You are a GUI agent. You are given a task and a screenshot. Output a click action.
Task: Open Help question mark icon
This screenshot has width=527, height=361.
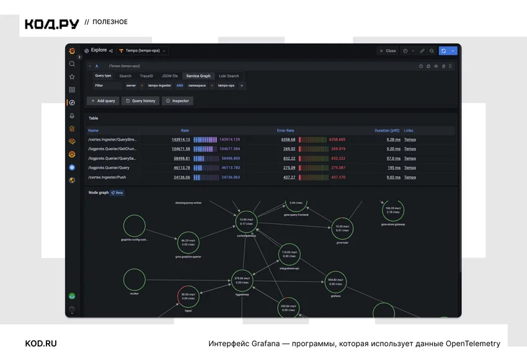[72, 309]
